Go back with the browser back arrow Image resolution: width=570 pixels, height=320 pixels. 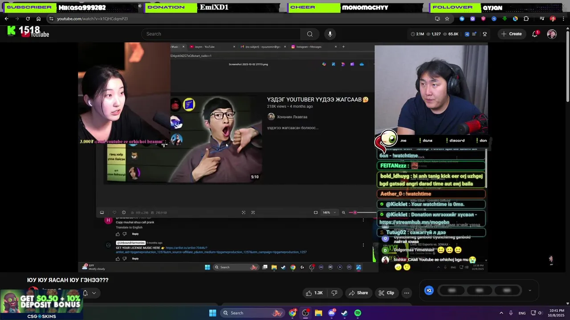pos(6,19)
